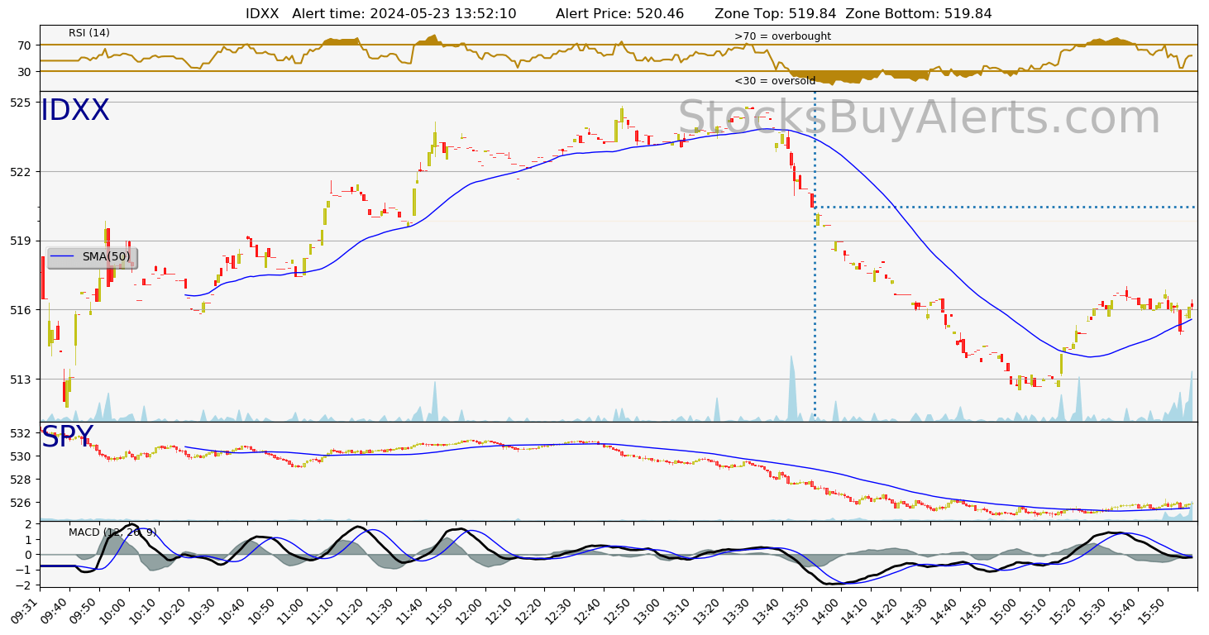Click the 10:00 time axis label

pyautogui.click(x=115, y=613)
